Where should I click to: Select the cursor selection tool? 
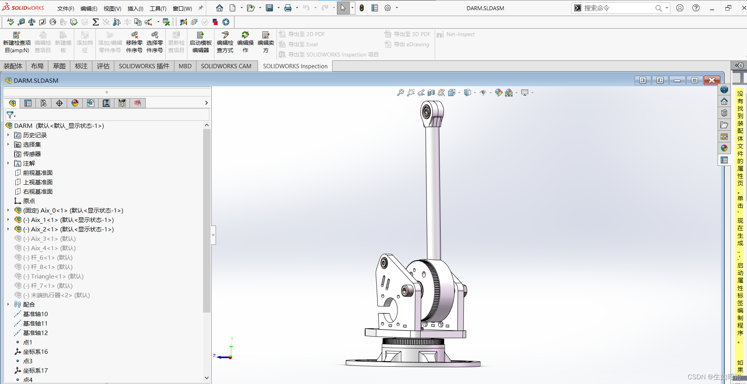[343, 8]
